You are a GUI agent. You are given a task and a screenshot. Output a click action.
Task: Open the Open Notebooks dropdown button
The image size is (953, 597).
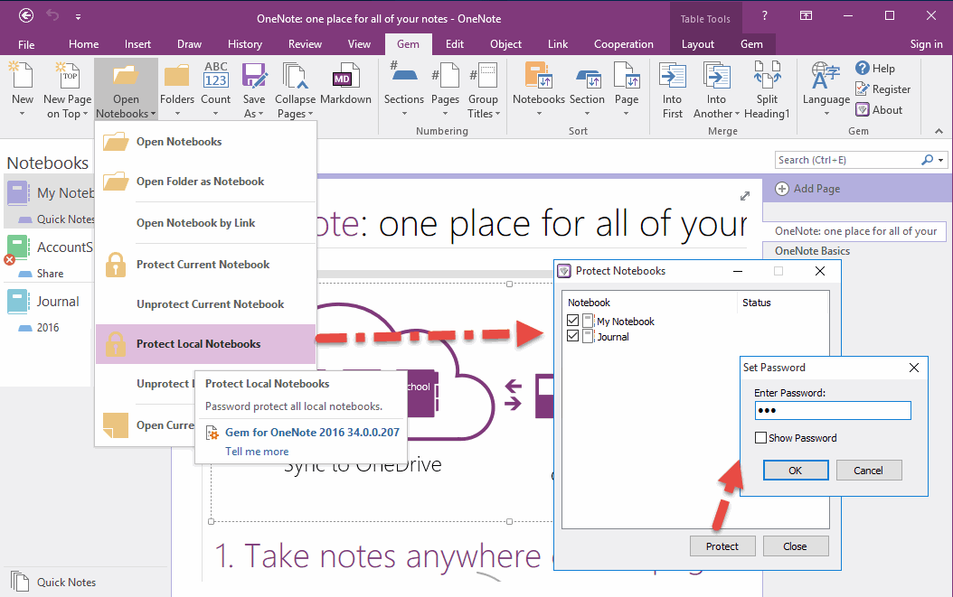[126, 89]
